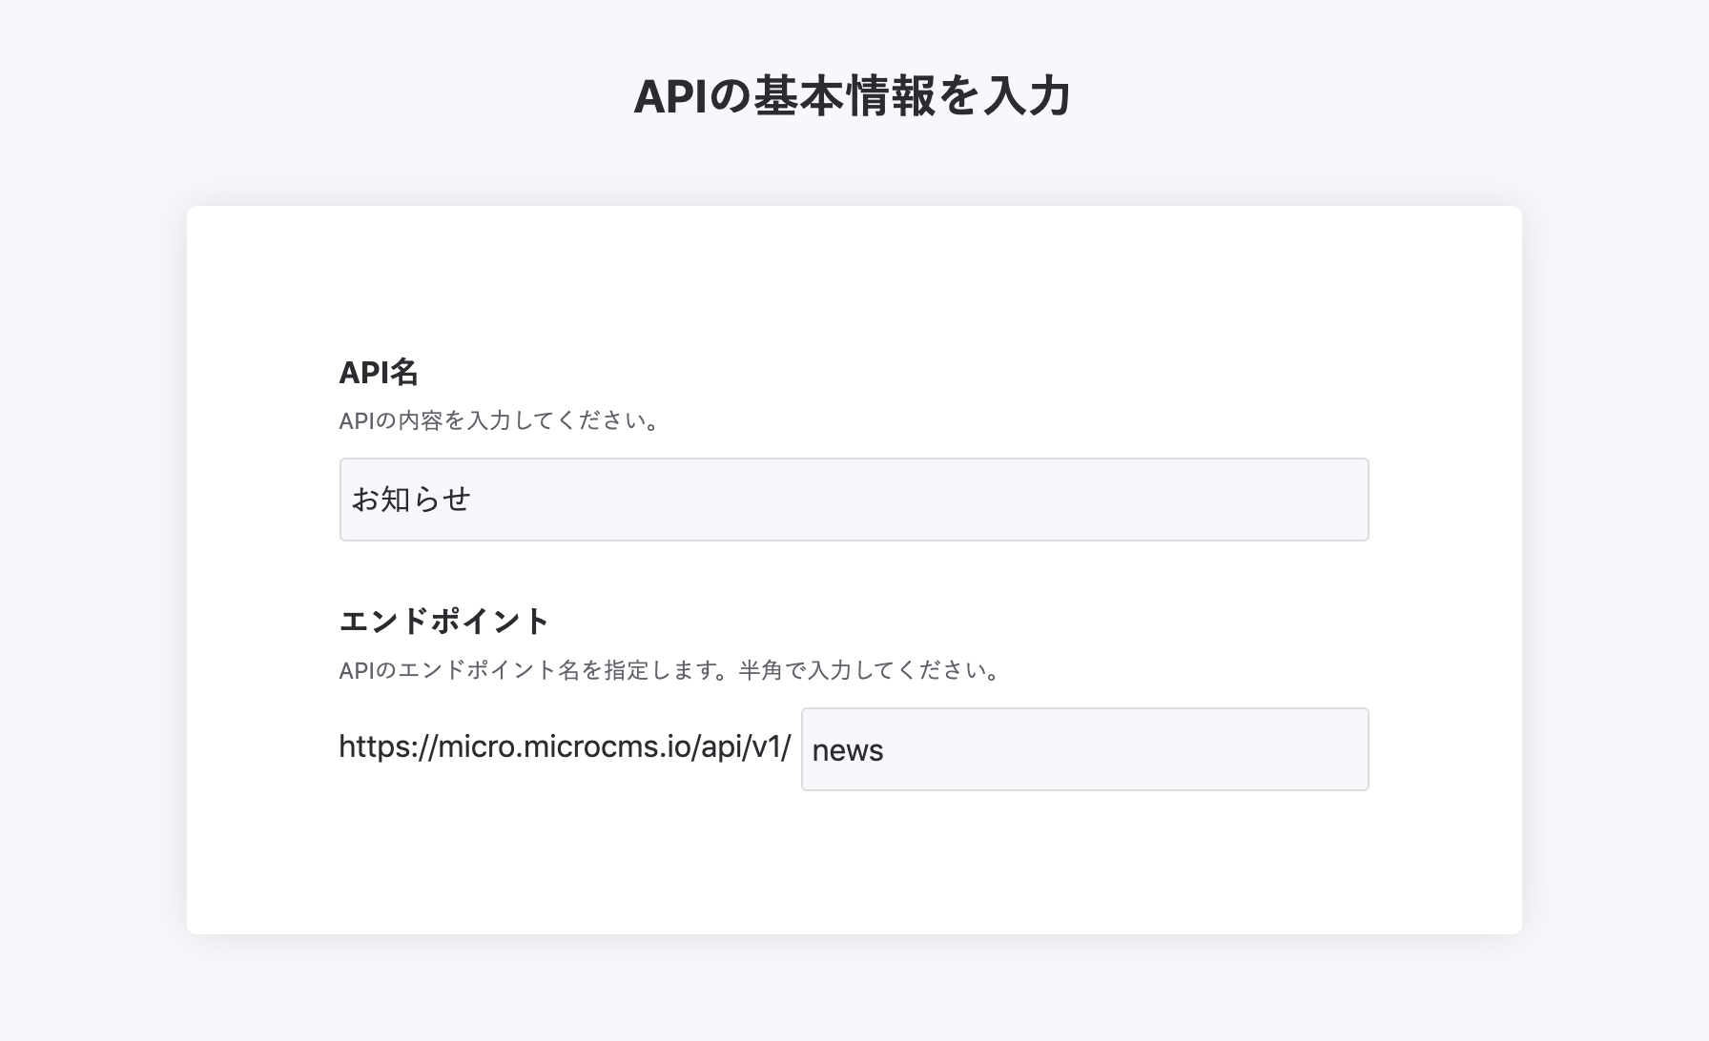Click the エンドポイント field label
1709x1041 pixels.
click(x=444, y=622)
